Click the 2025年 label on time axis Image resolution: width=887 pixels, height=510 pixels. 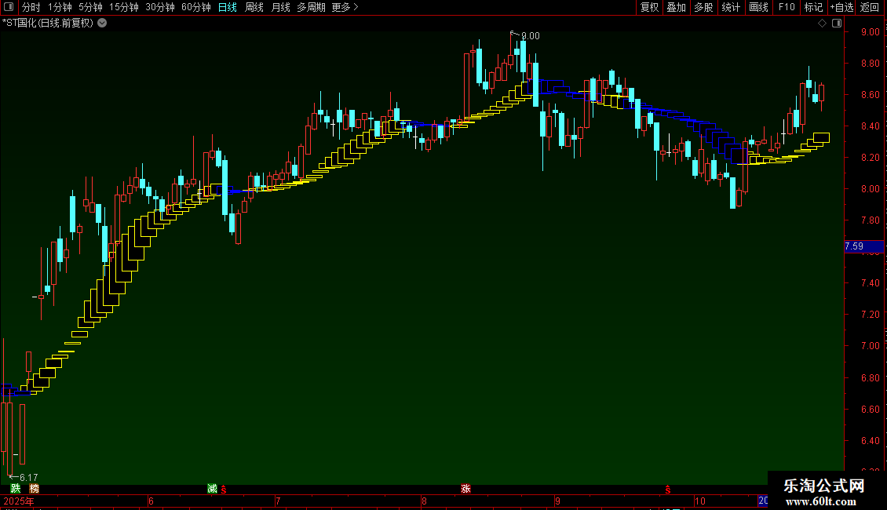(19, 501)
